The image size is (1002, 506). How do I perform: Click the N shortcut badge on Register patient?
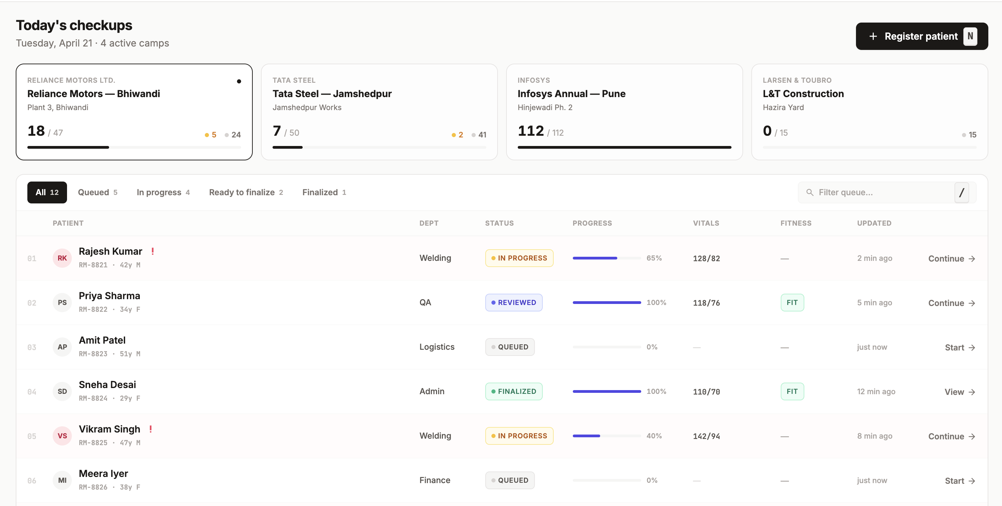tap(970, 36)
